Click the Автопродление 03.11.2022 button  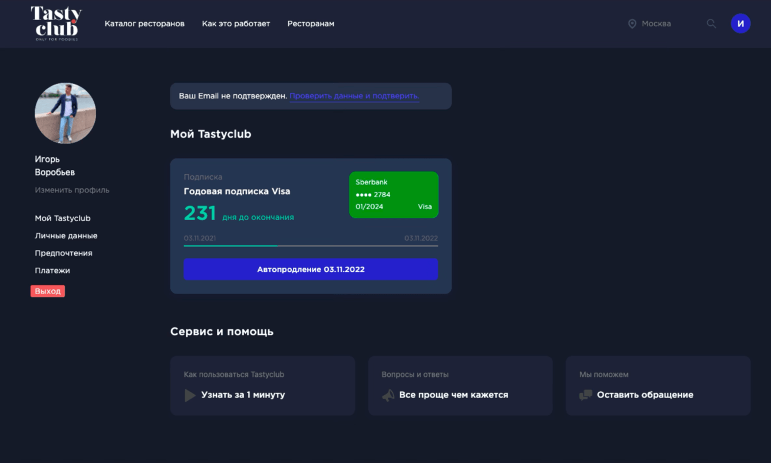coord(311,269)
